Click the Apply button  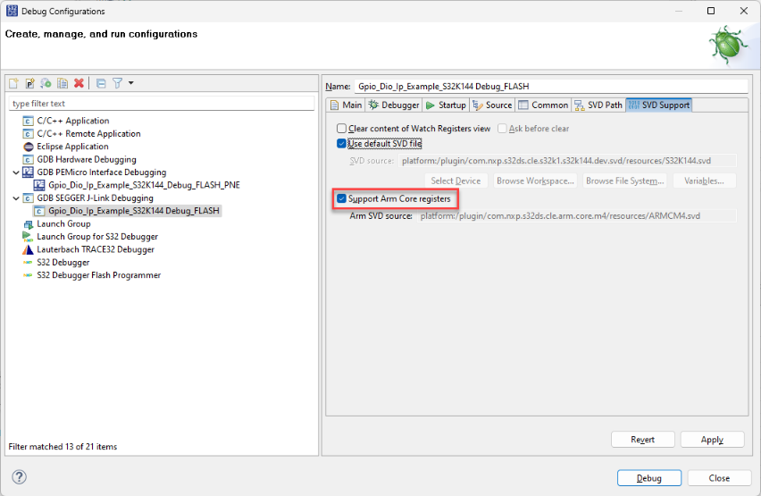[x=712, y=439]
